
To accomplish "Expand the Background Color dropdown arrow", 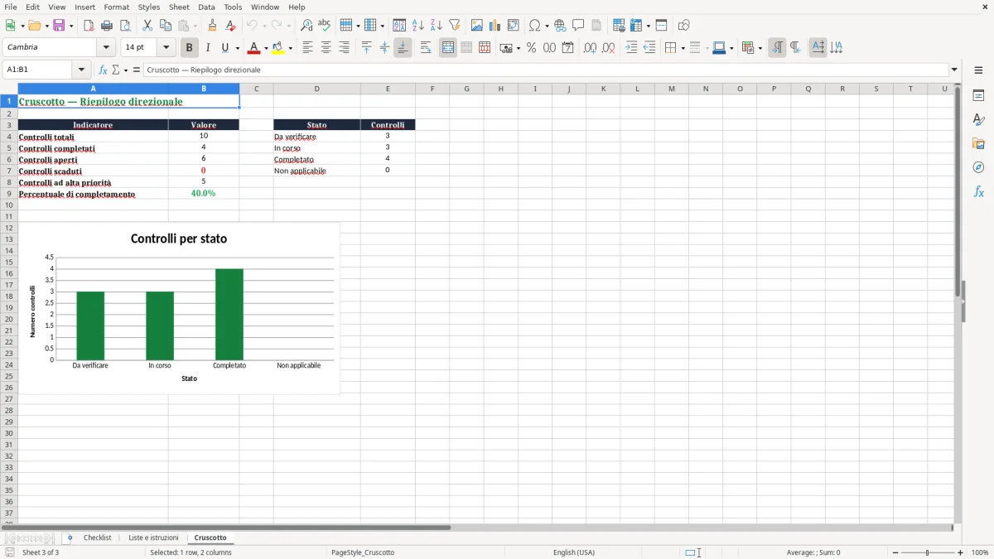I will [x=291, y=48].
